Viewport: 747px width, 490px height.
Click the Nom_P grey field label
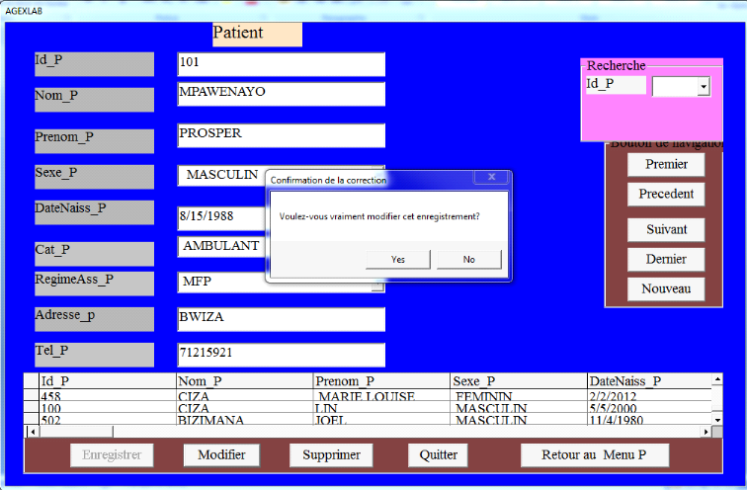(x=94, y=100)
